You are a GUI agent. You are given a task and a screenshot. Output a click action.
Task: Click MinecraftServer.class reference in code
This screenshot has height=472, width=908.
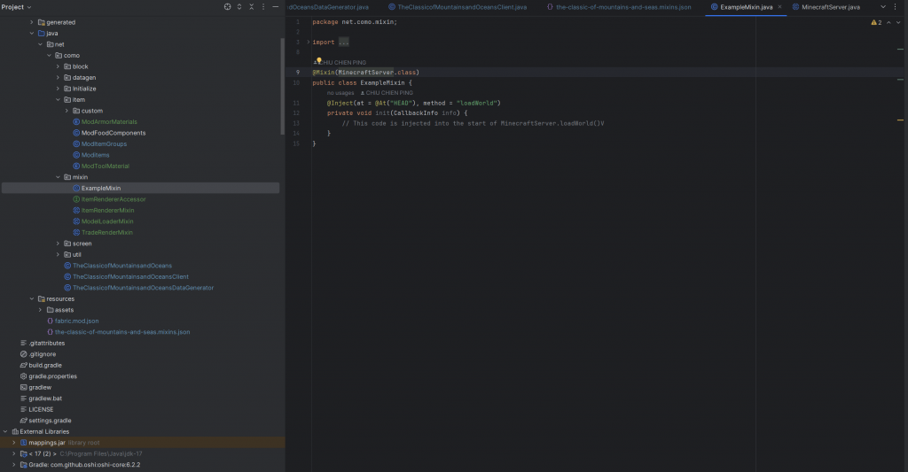click(x=377, y=73)
